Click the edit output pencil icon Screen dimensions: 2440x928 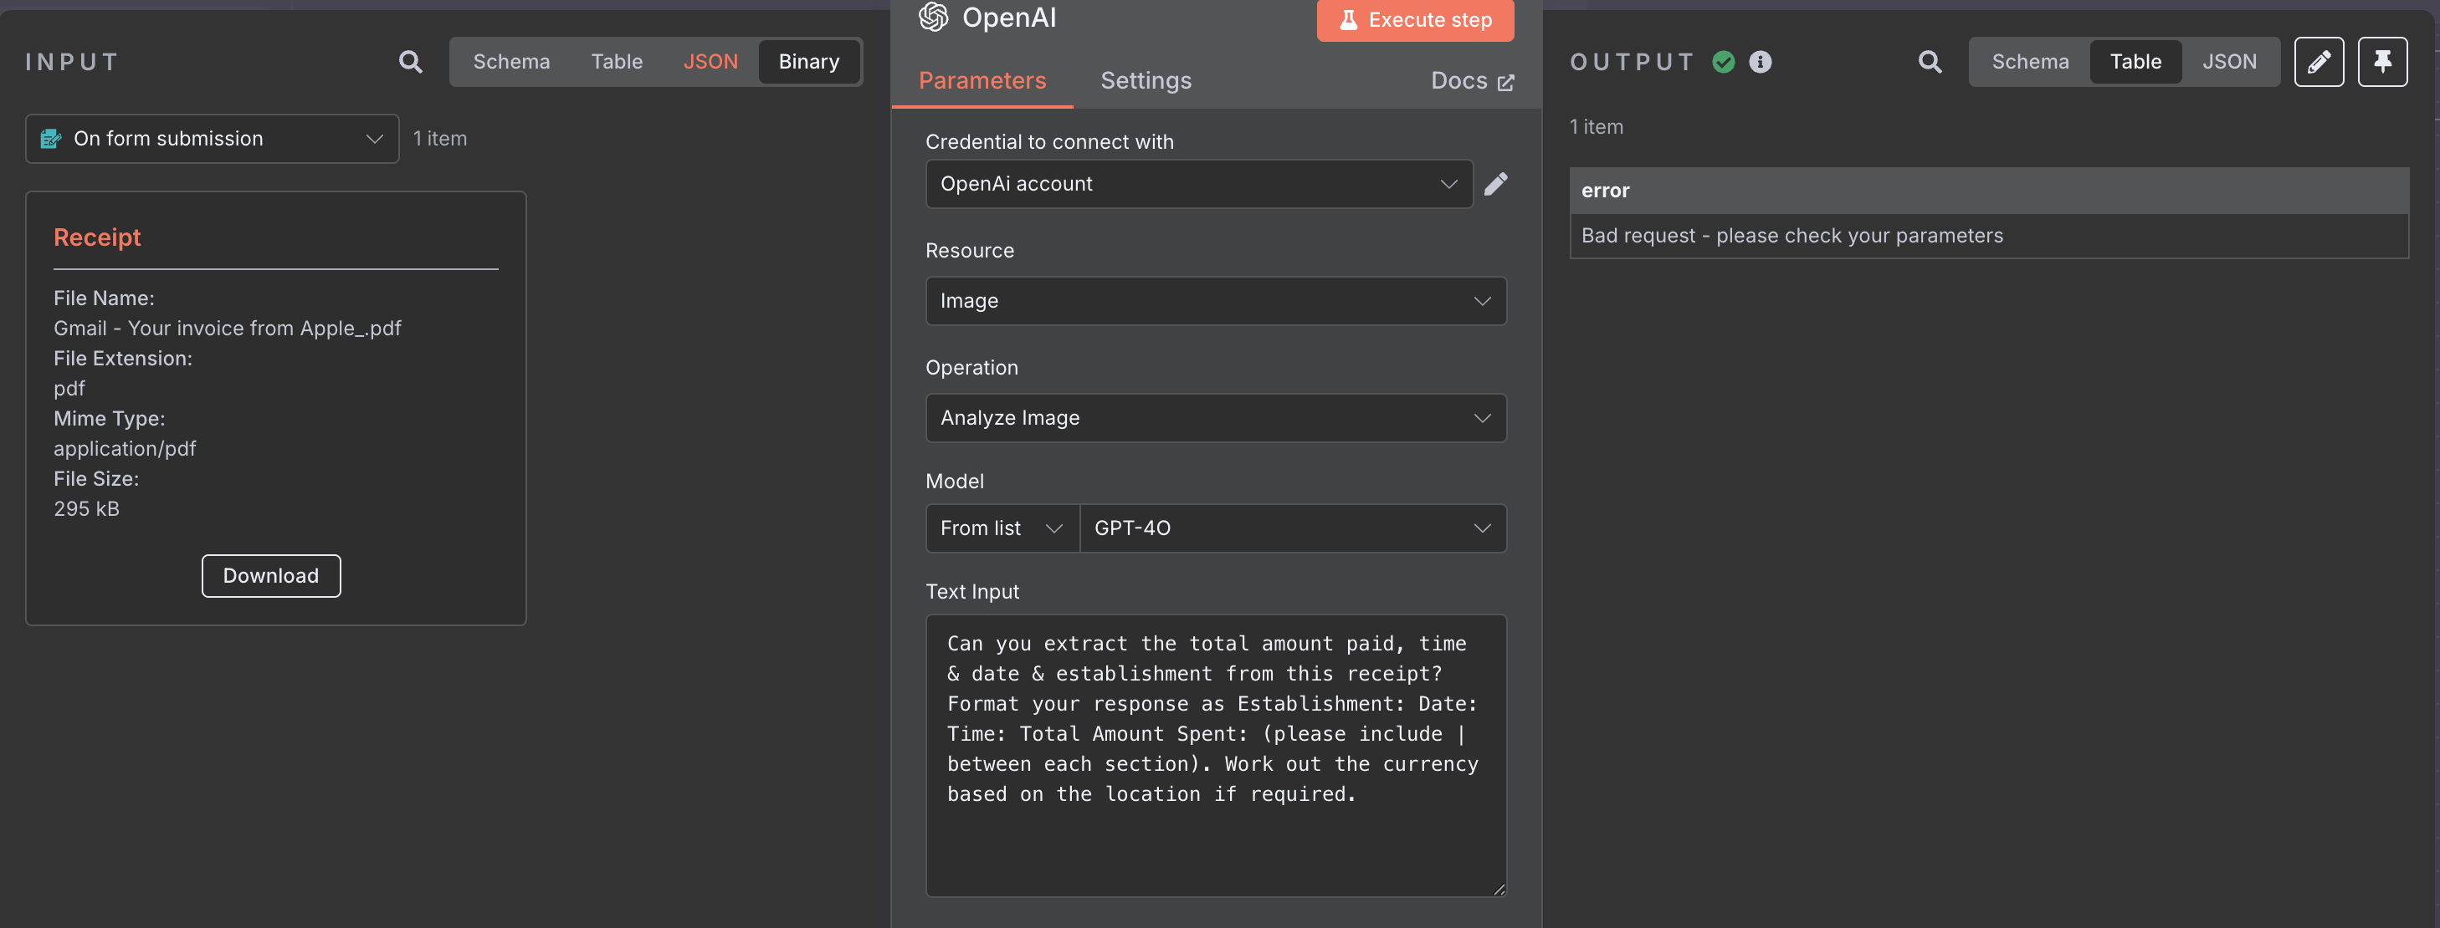(2318, 63)
